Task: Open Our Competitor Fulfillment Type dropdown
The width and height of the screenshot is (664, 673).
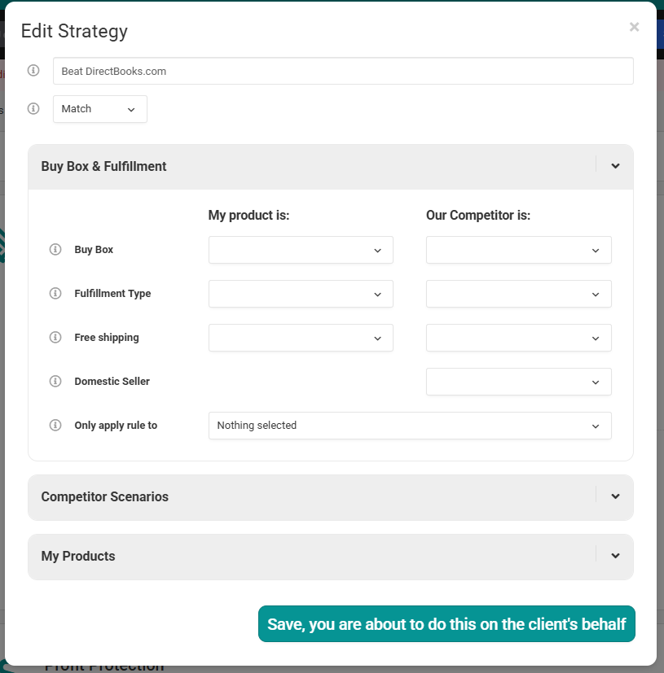Action: click(519, 294)
